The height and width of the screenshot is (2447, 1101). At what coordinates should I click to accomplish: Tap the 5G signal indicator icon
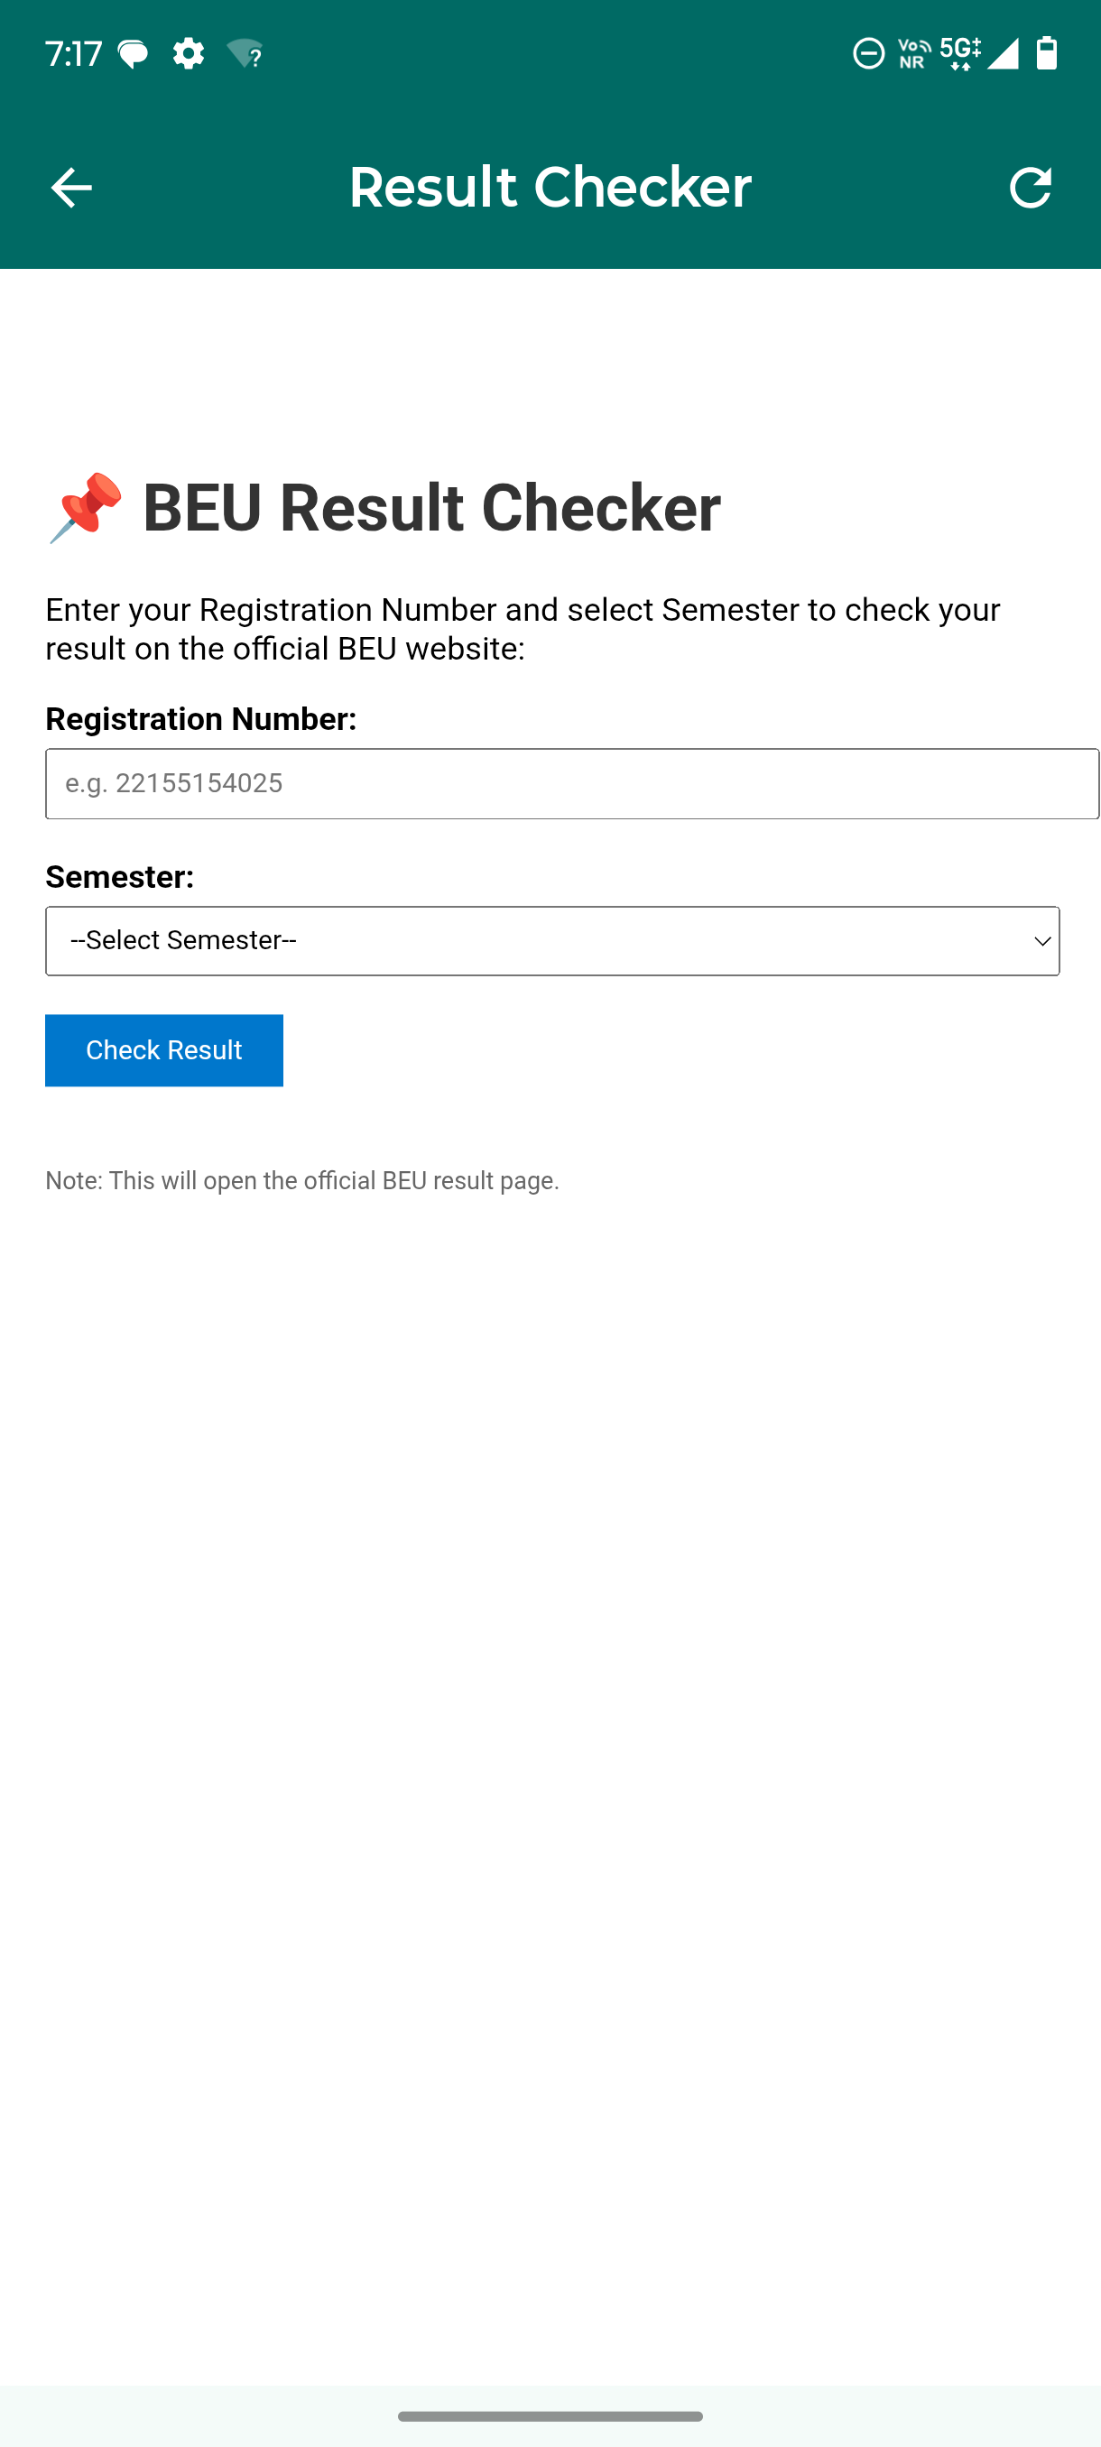pyautogui.click(x=959, y=53)
